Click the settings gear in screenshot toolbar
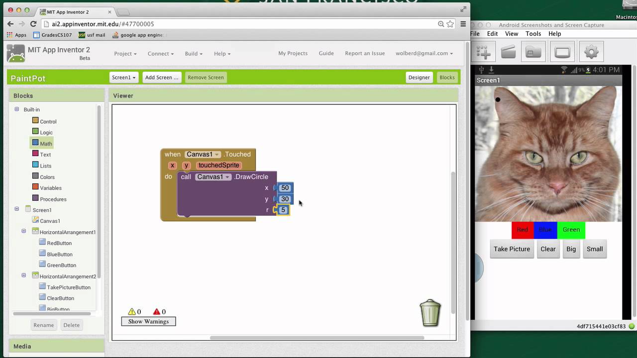 tap(591, 52)
